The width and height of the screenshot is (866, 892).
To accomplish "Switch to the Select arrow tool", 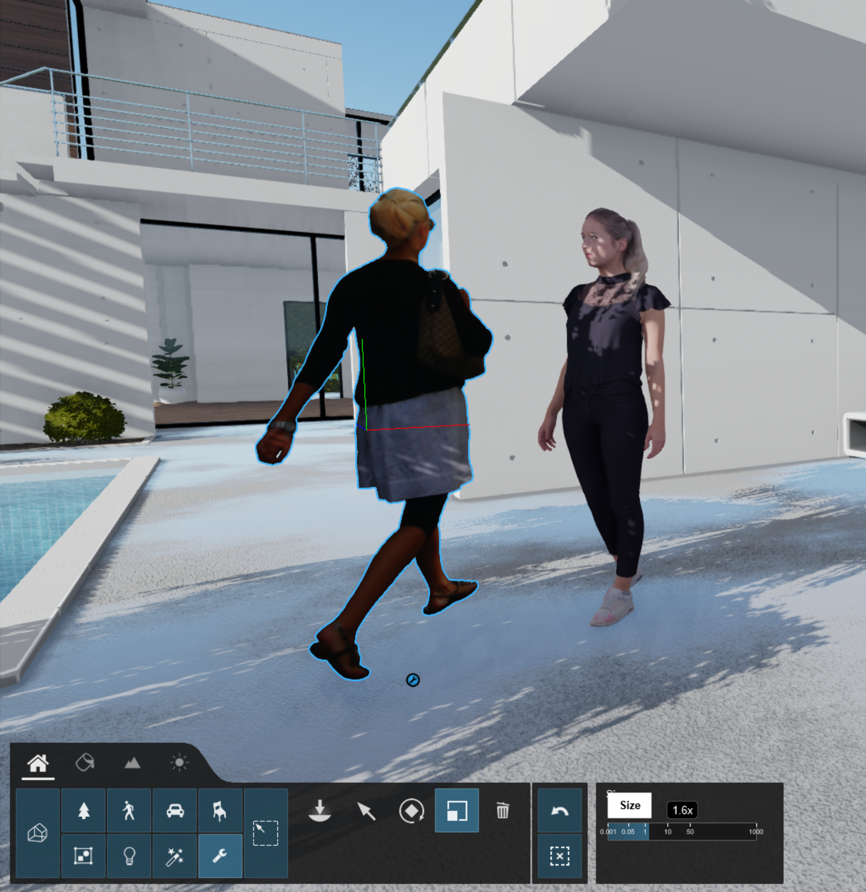I will pos(366,811).
